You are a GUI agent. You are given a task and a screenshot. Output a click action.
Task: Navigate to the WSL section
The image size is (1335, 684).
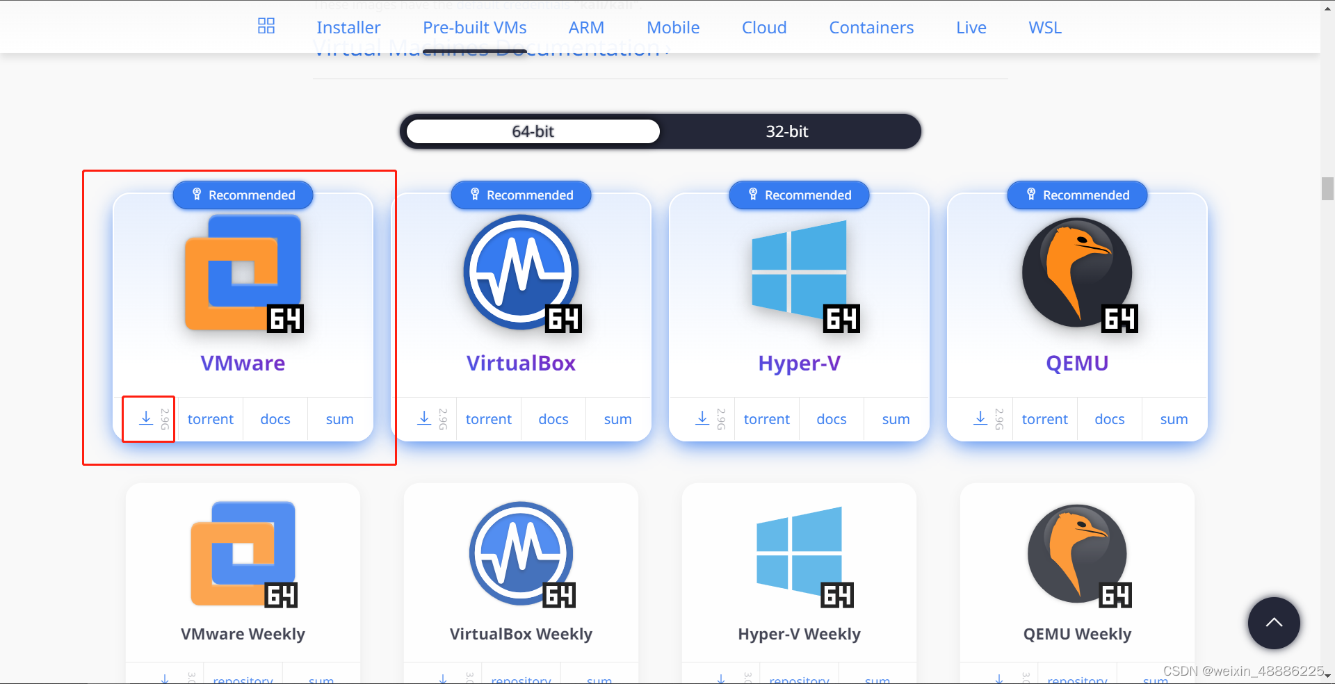click(x=1045, y=28)
